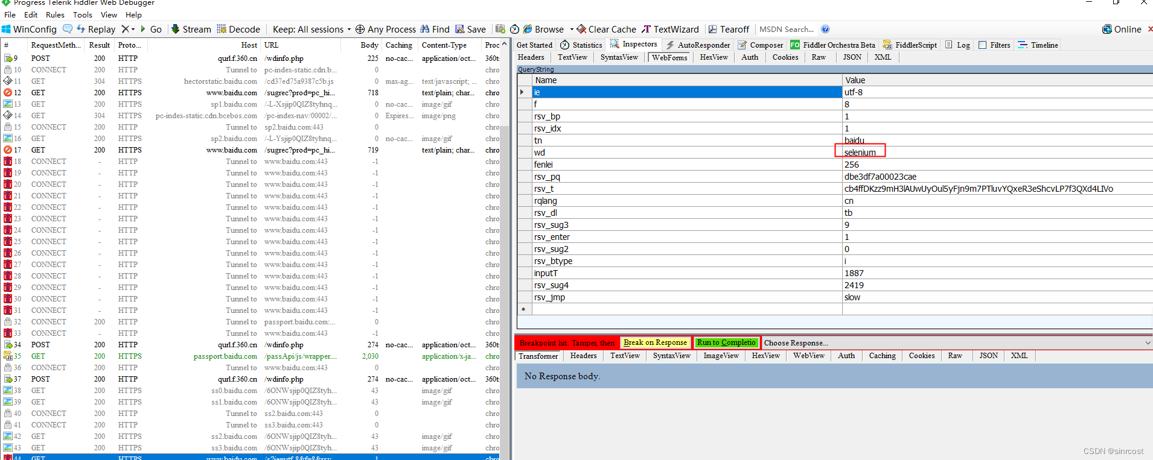This screenshot has height=460, width=1153.
Task: Click the blue help question icon
Action: pos(825,29)
